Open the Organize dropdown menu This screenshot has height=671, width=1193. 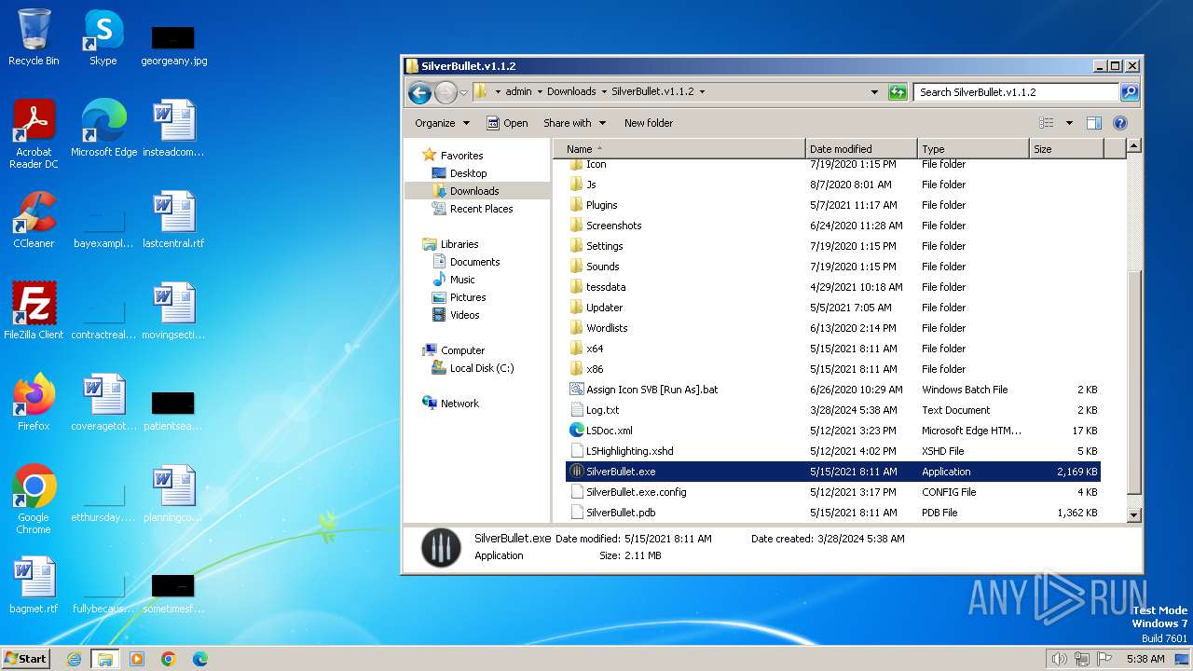[x=443, y=123]
